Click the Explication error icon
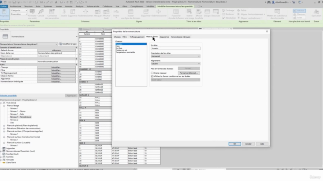The image size is (323, 181). 316,14
